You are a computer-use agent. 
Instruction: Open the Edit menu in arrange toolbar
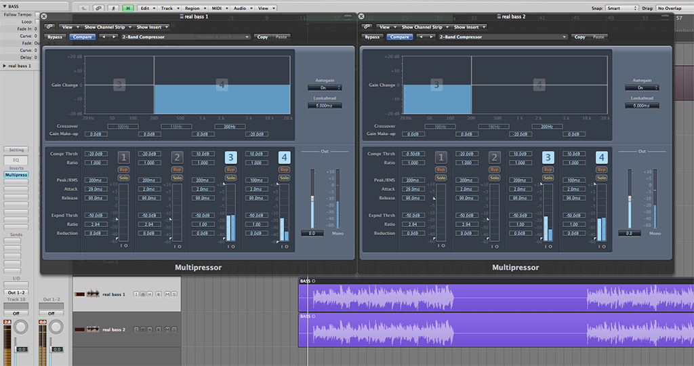[x=148, y=8]
